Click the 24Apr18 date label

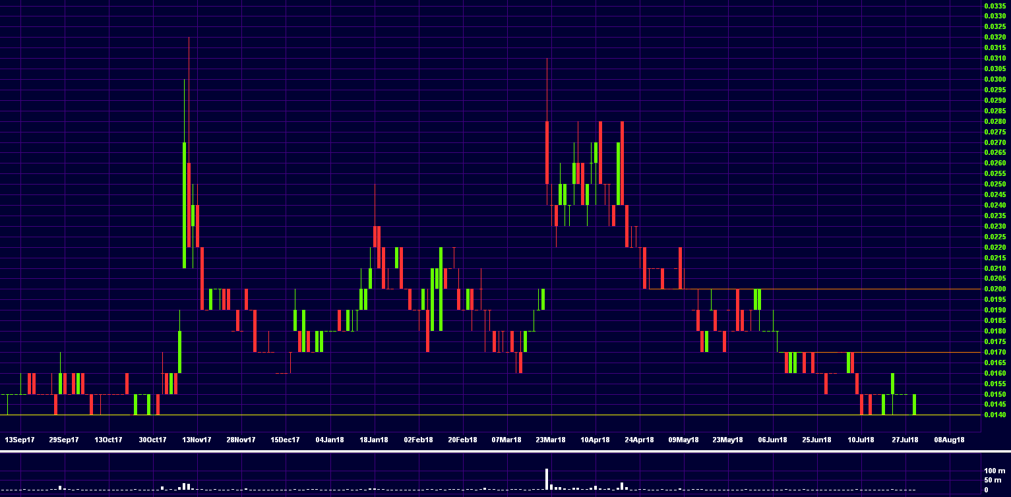[x=639, y=440]
